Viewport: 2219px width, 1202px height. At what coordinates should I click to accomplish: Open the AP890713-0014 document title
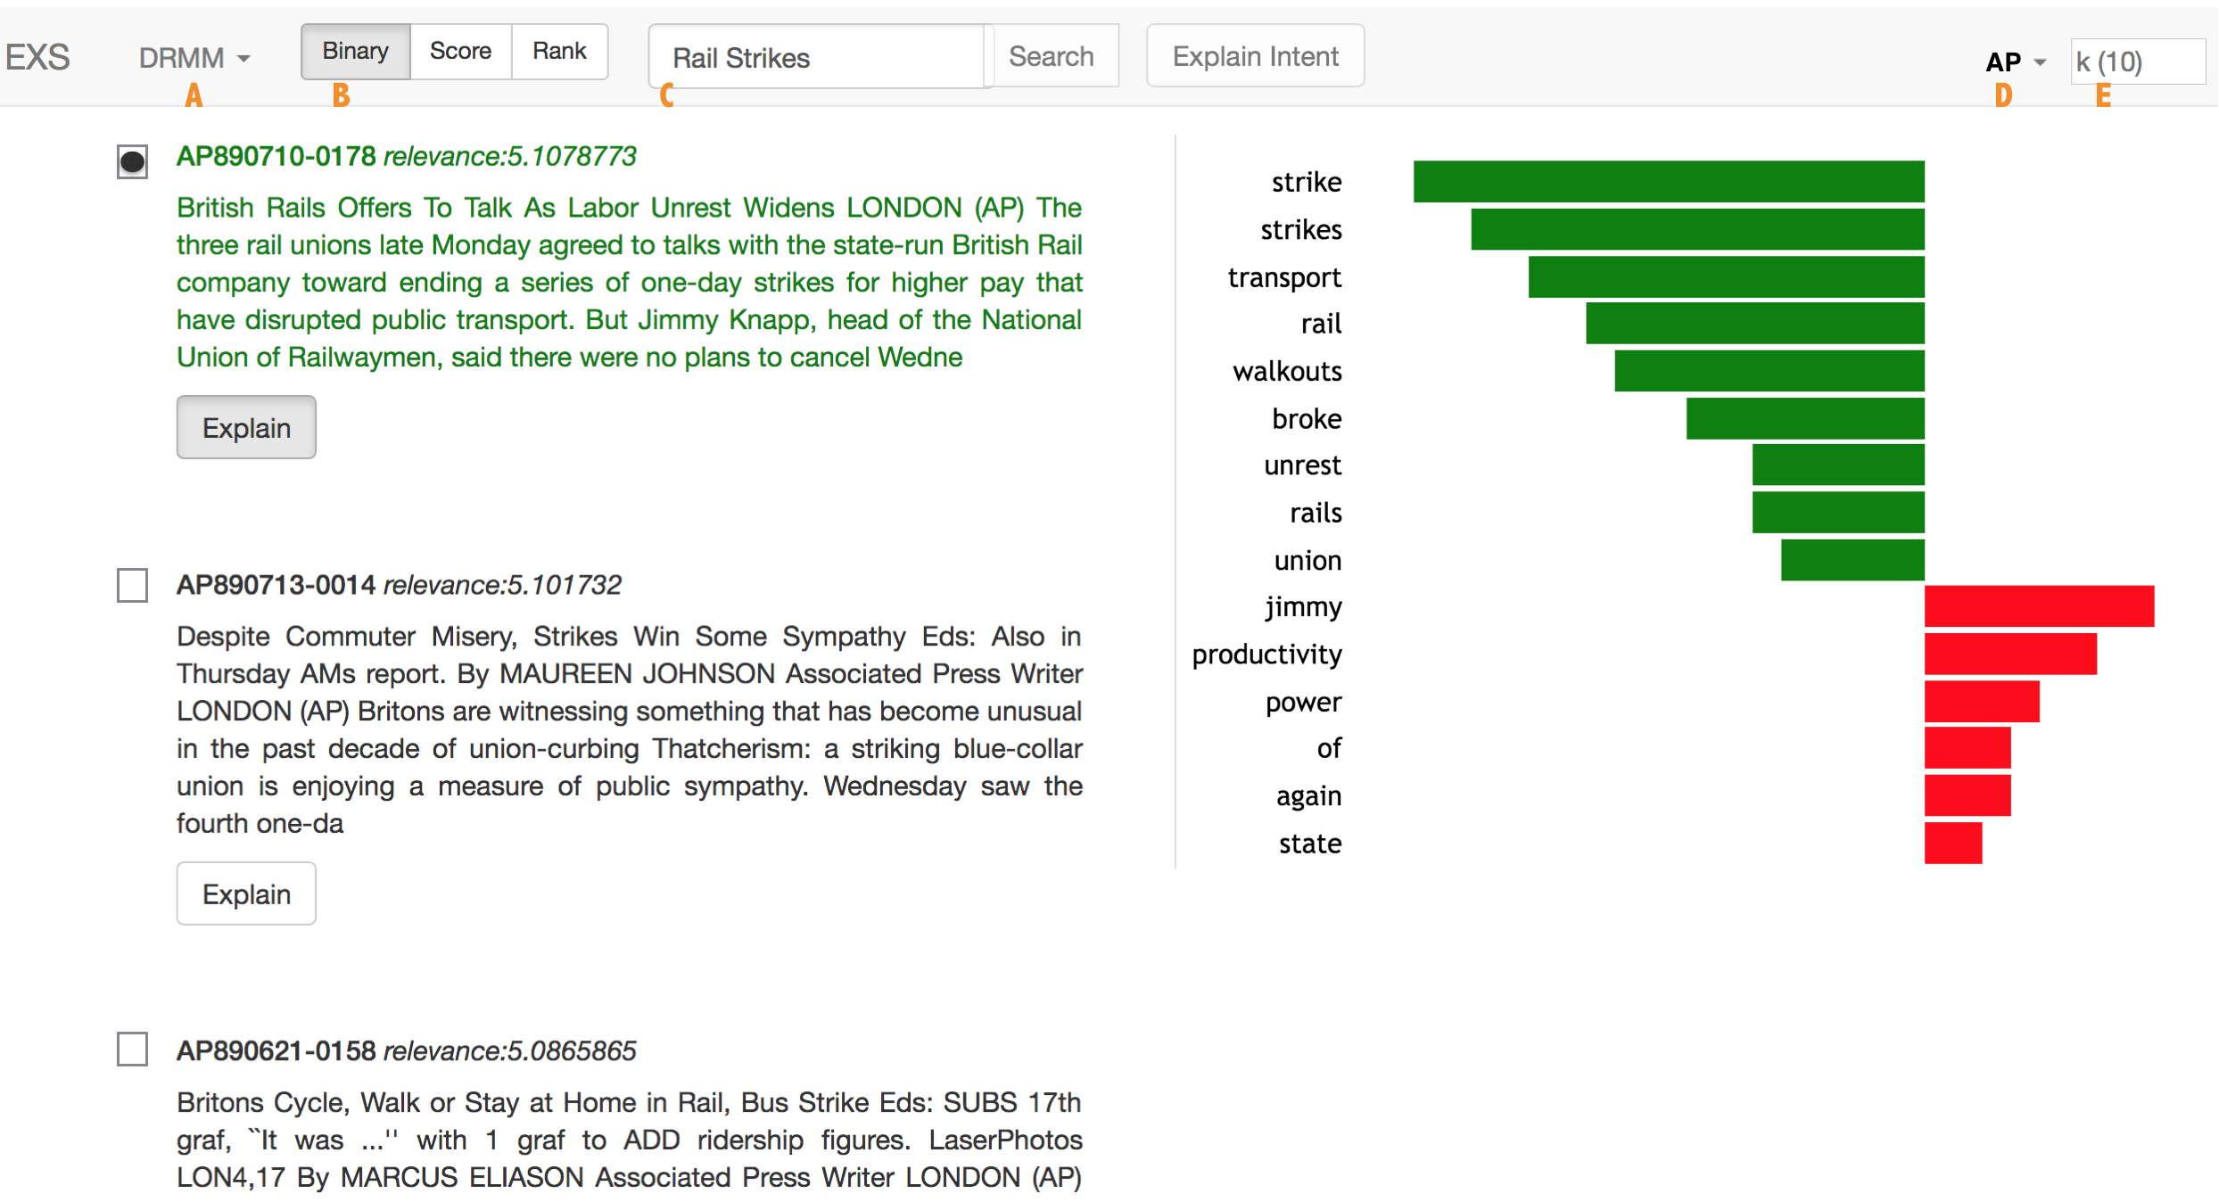pyautogui.click(x=276, y=585)
